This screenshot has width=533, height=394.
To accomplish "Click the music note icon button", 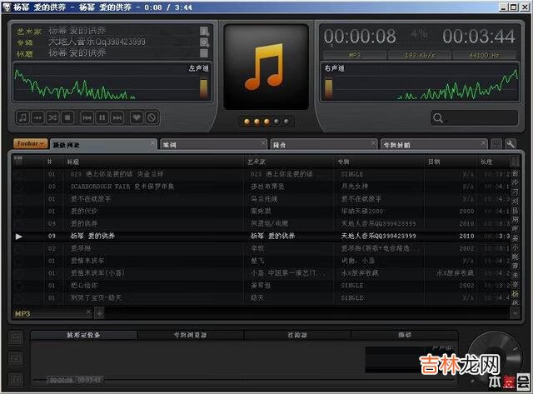I will [23, 117].
